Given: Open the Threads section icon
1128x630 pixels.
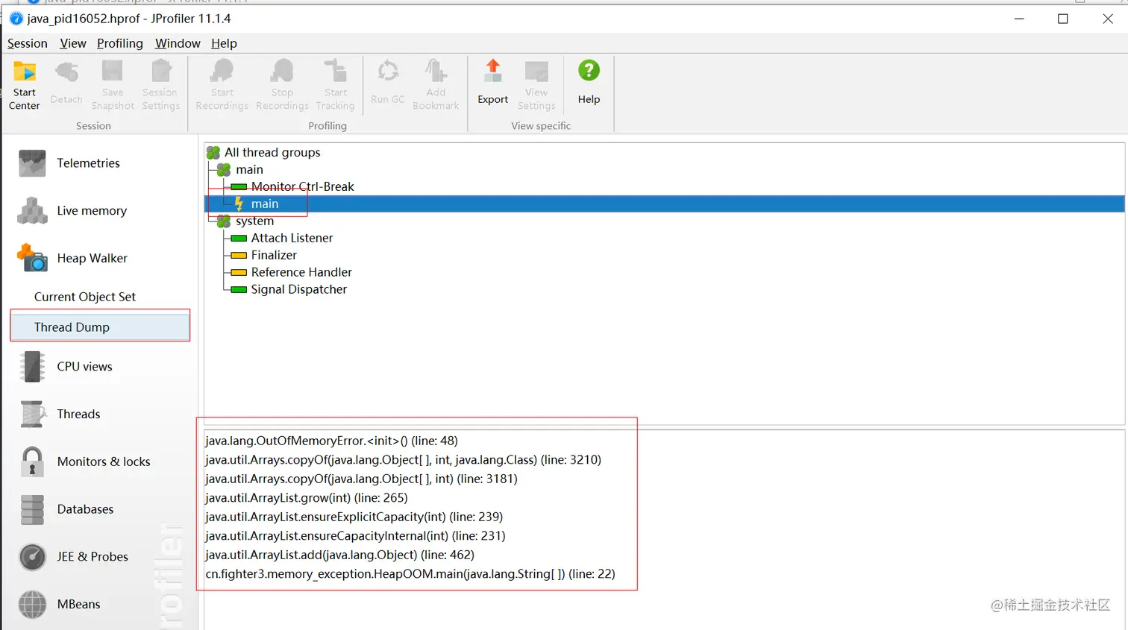Looking at the screenshot, I should pos(33,415).
